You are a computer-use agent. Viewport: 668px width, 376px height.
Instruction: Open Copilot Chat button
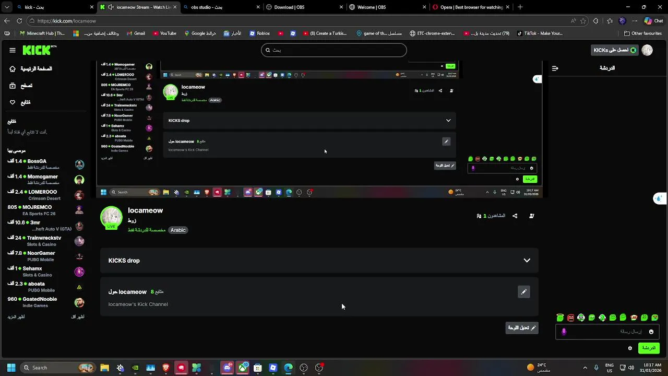[x=653, y=21]
